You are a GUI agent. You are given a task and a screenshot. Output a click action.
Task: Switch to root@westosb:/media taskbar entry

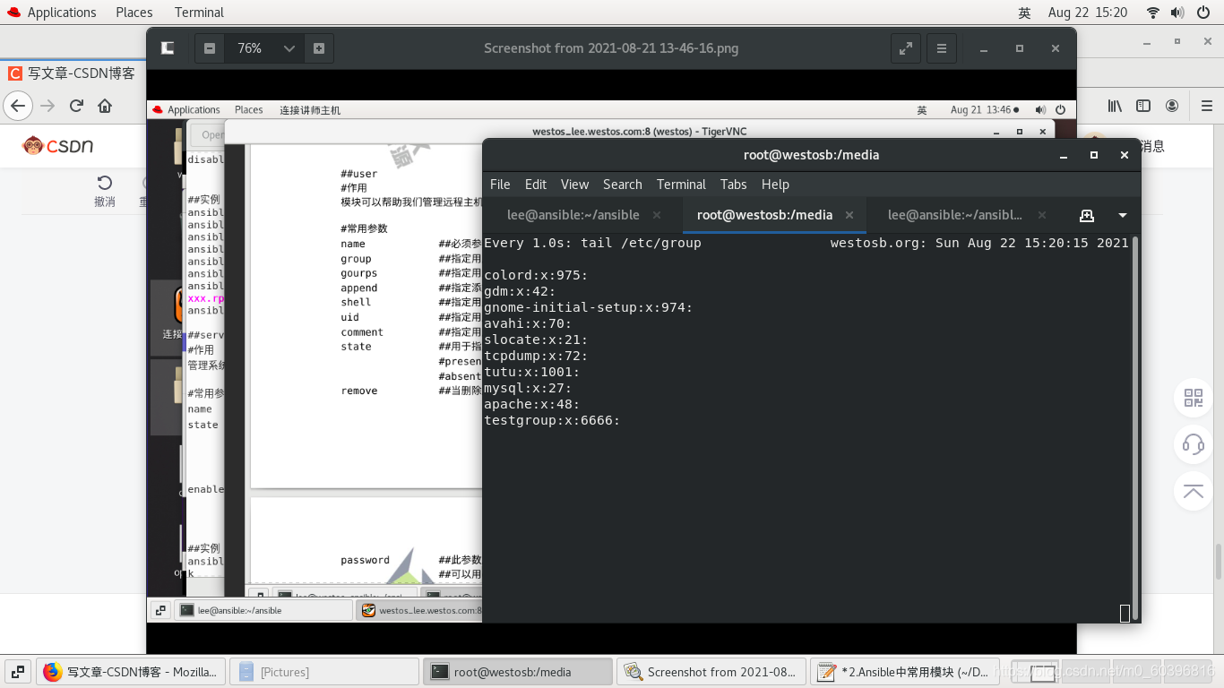[x=518, y=671]
